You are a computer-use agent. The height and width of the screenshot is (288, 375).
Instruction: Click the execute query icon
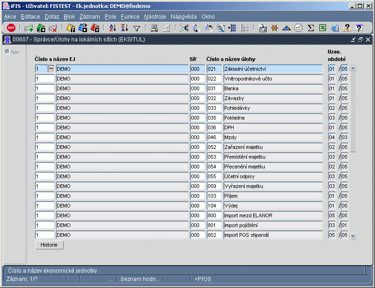(83, 28)
